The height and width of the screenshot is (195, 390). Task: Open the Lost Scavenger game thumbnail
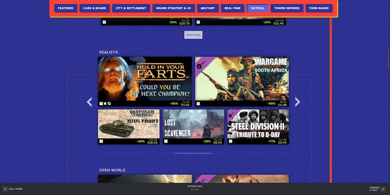193,123
